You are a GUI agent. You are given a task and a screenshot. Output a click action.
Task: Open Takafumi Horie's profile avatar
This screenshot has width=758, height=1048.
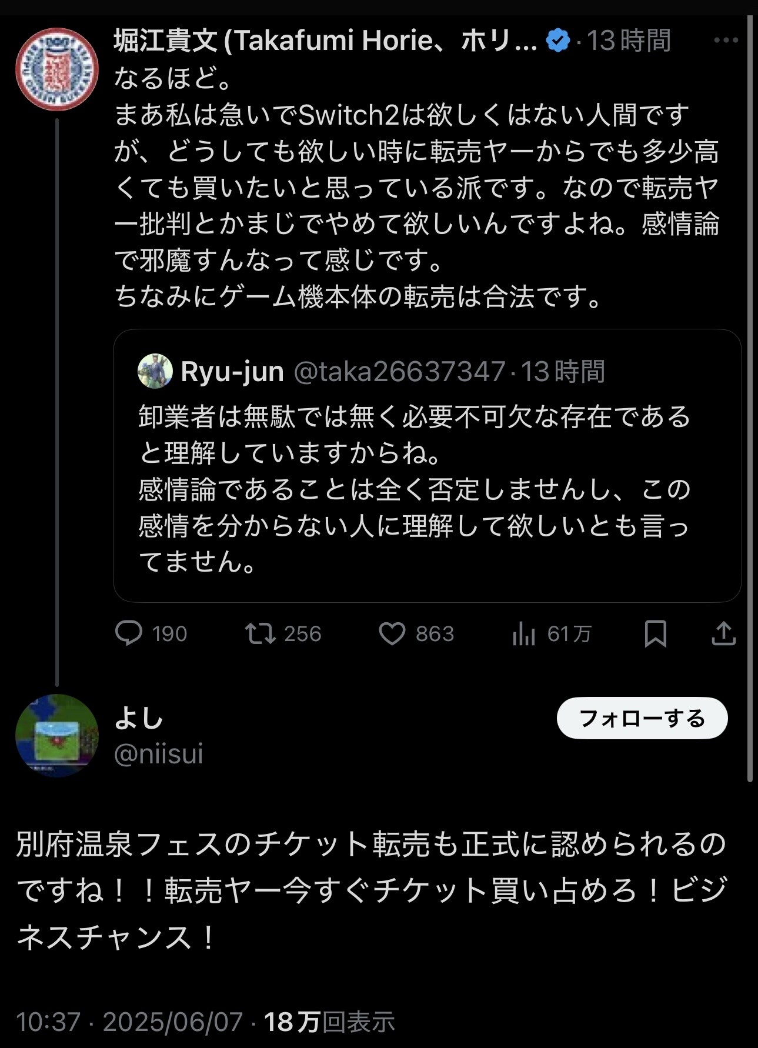56,69
